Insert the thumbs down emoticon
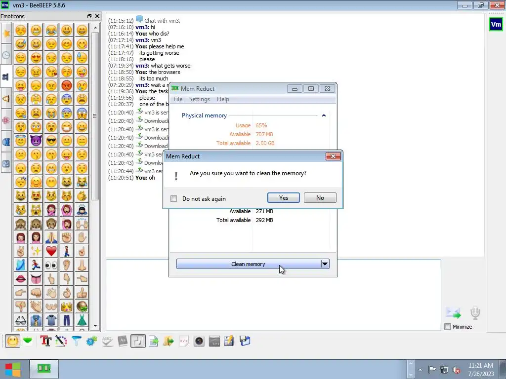This screenshot has height=379, width=506. tap(21, 306)
